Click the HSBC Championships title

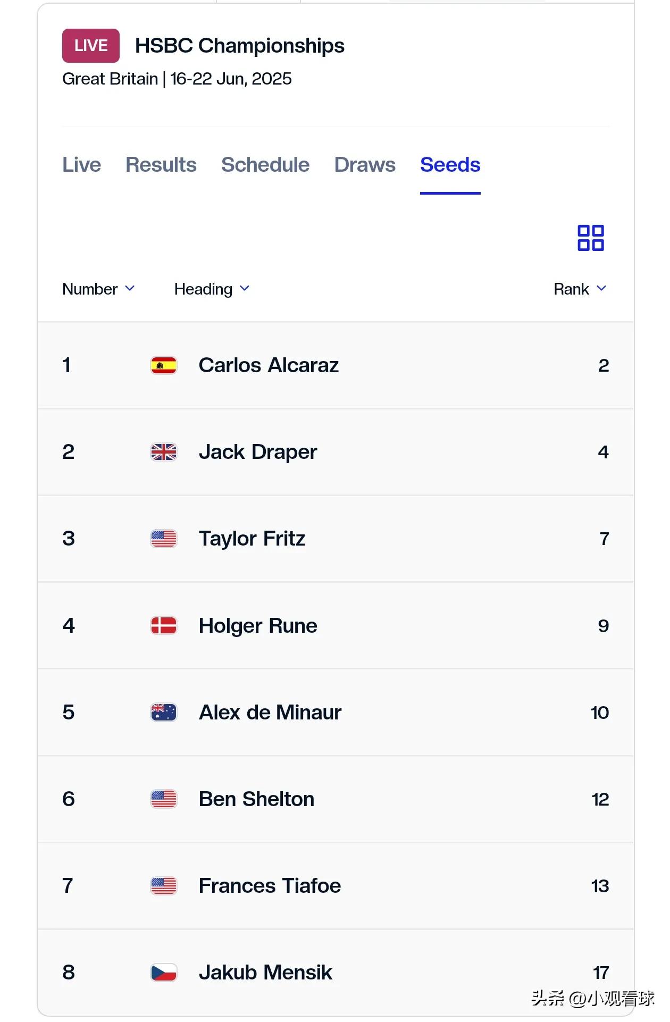click(240, 46)
